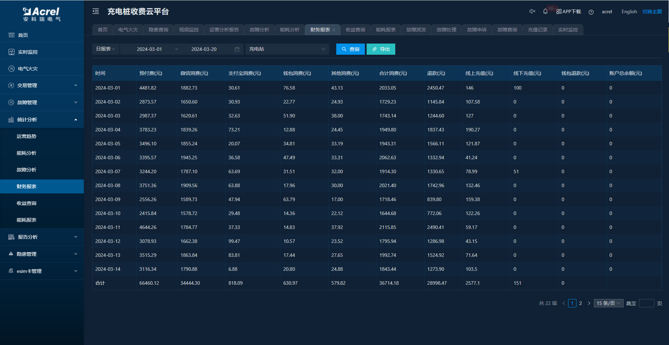Click the APP下载 QR code icon
Viewport: 669px width, 345px height.
click(x=559, y=11)
